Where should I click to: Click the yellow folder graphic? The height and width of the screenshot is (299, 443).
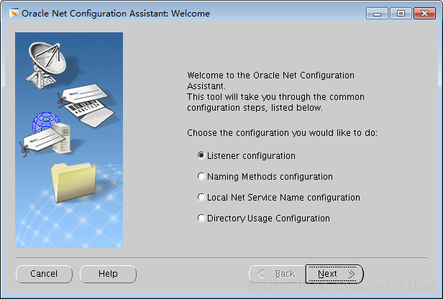point(73,183)
